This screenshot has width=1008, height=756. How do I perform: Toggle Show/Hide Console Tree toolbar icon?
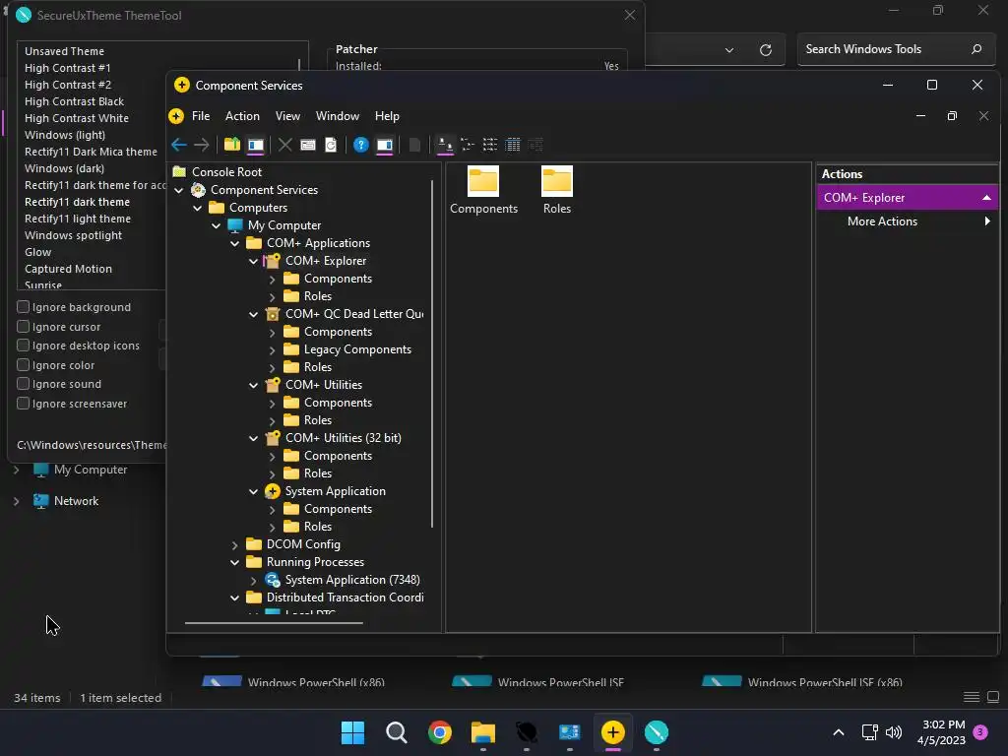click(x=255, y=145)
